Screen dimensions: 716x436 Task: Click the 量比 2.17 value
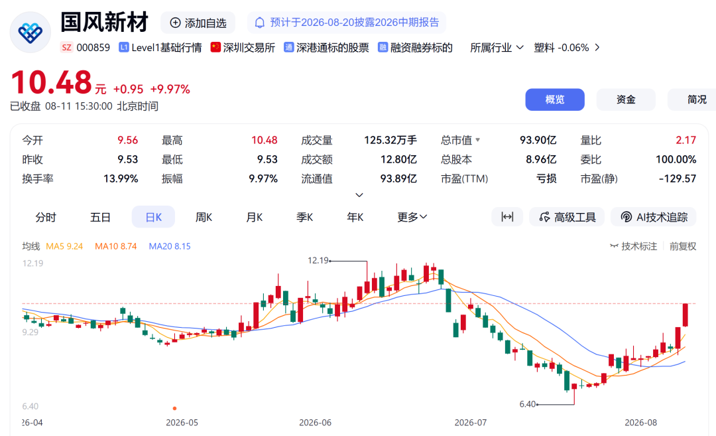[686, 140]
